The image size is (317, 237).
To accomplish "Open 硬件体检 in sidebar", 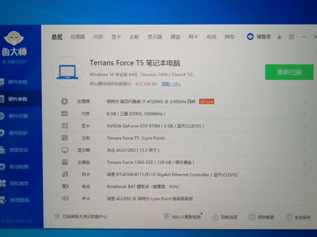I will (x=17, y=82).
